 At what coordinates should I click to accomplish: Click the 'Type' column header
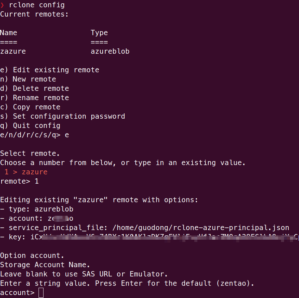click(99, 33)
